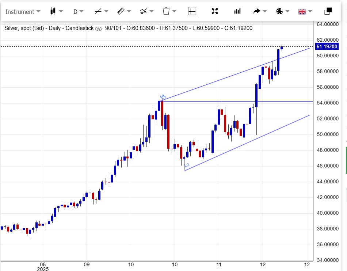Click the volume bars icon
The height and width of the screenshot is (271, 347).
pyautogui.click(x=237, y=11)
